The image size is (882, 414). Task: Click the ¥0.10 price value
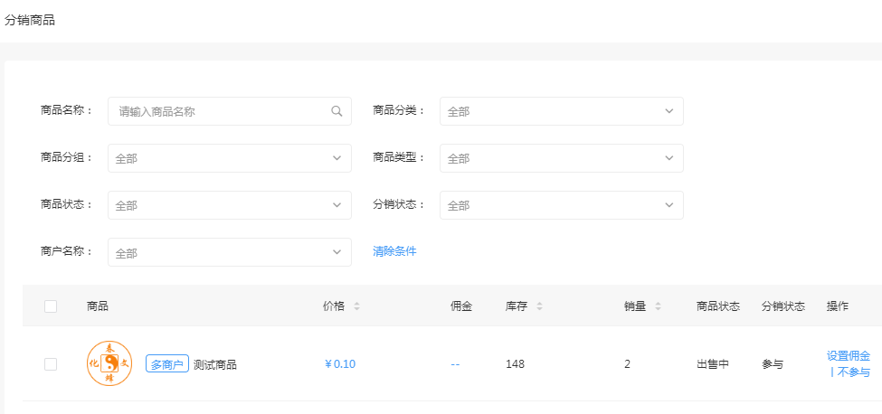(x=340, y=364)
